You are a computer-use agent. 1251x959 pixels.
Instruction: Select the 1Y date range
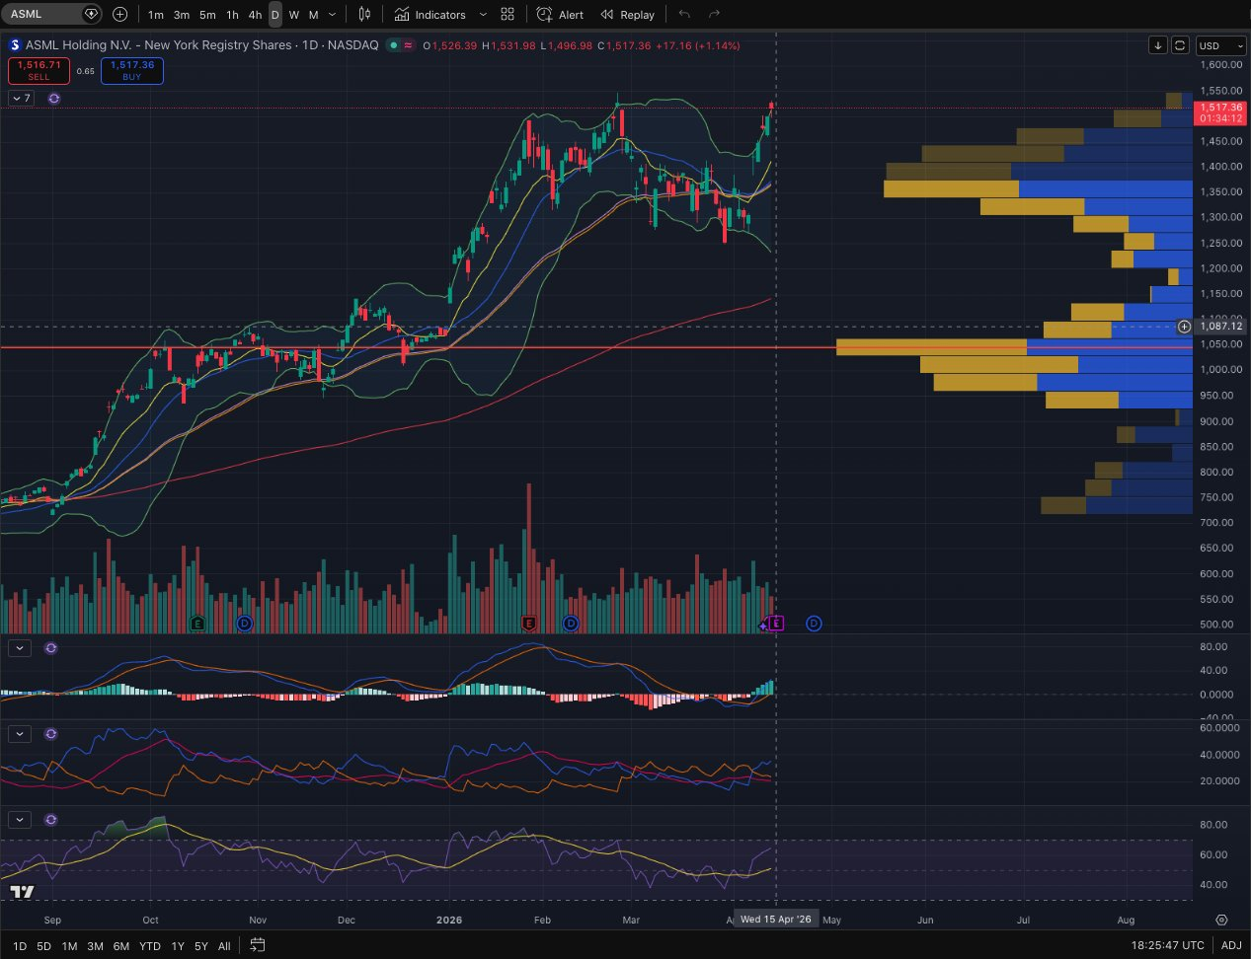(178, 946)
